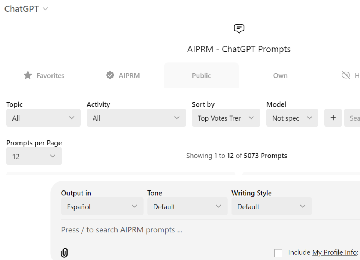360x260 pixels.
Task: Select the Public prompts tab
Action: point(201,75)
